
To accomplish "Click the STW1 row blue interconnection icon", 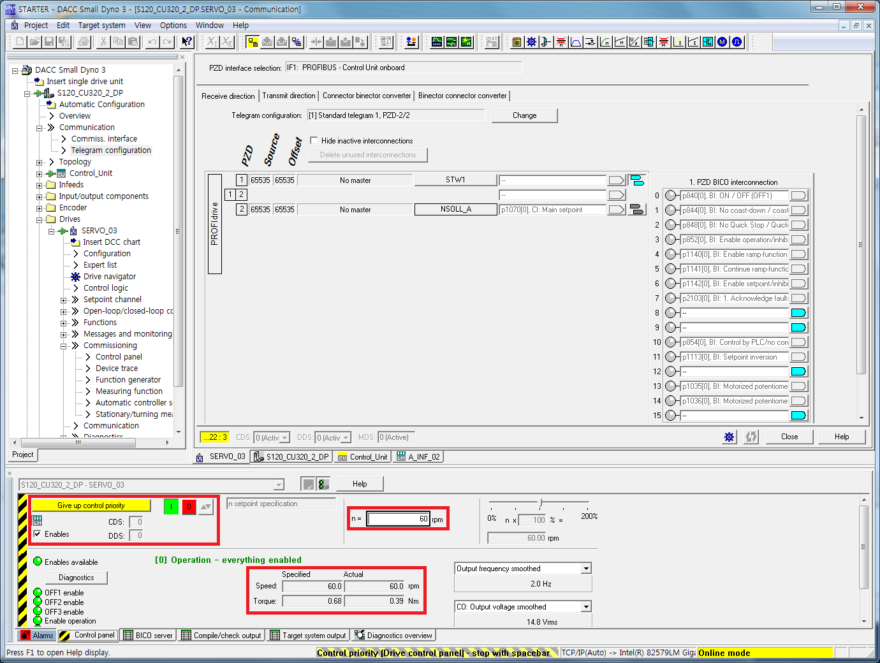I will click(637, 180).
